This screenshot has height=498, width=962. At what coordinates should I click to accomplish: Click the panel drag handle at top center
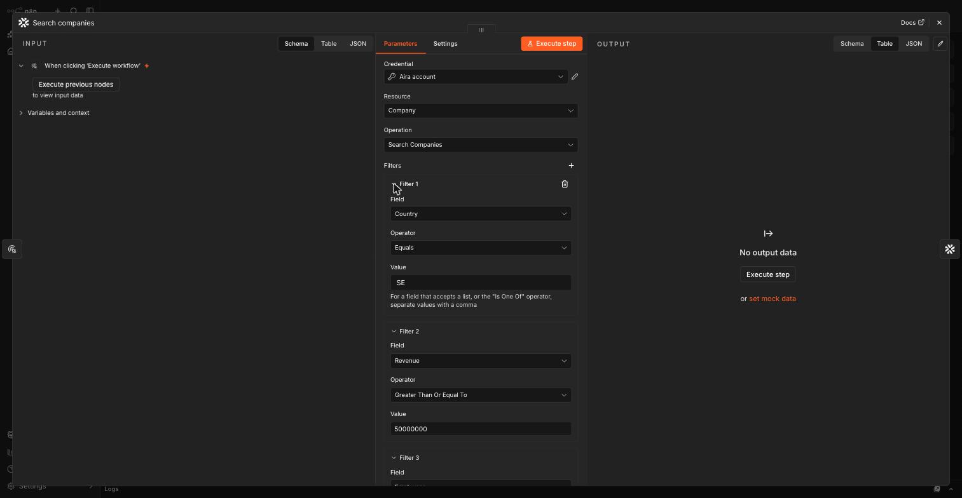(x=481, y=30)
